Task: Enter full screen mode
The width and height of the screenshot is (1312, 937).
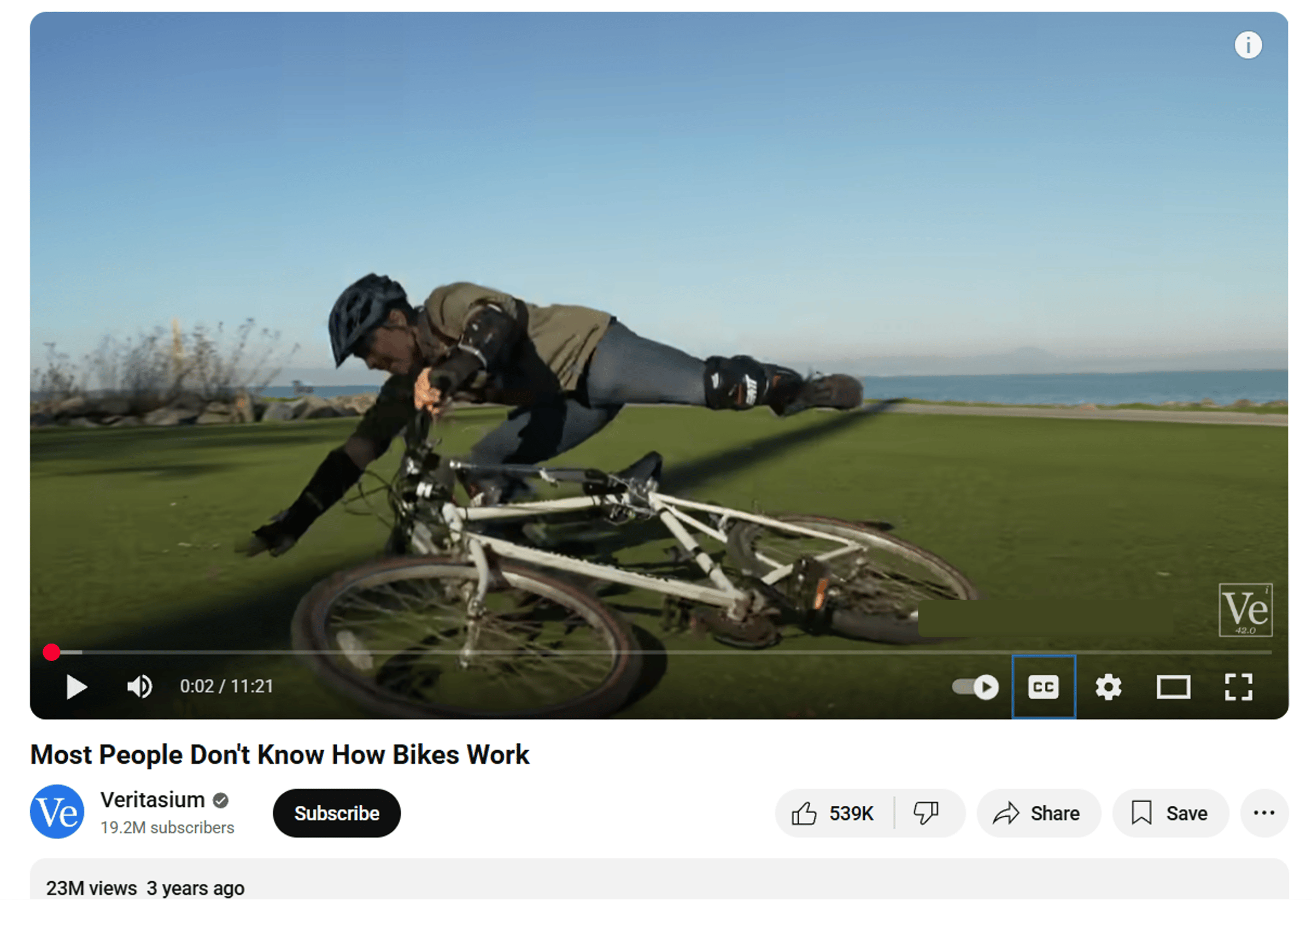Action: click(x=1239, y=687)
